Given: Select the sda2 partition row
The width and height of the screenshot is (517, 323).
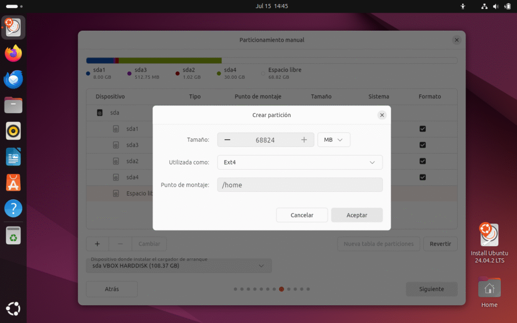Looking at the screenshot, I should (x=272, y=161).
